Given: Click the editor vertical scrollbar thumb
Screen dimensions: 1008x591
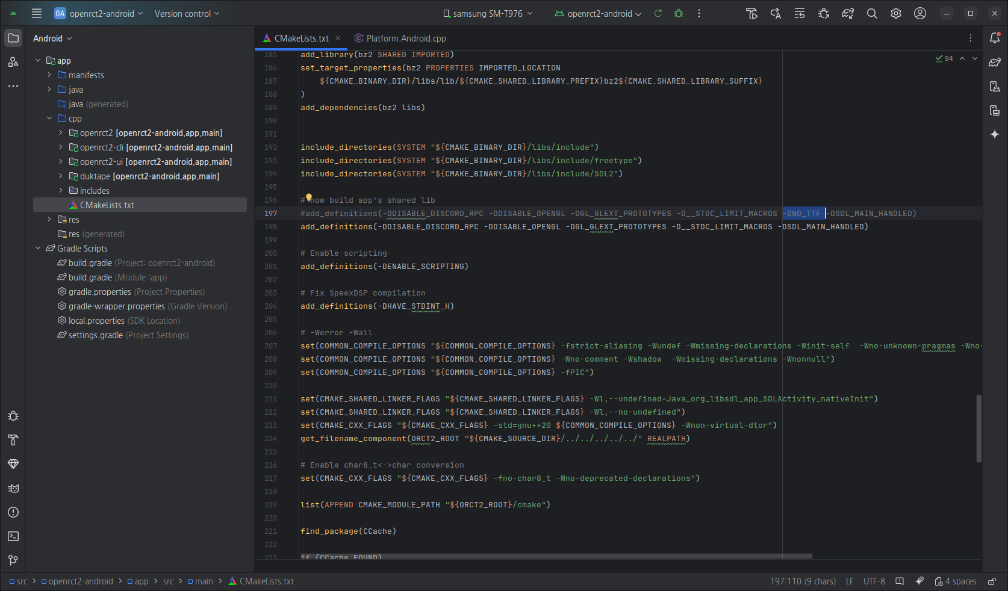Looking at the screenshot, I should [978, 429].
